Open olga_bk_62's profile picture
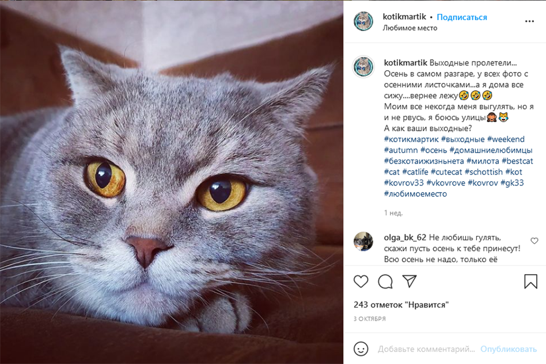 (x=363, y=241)
